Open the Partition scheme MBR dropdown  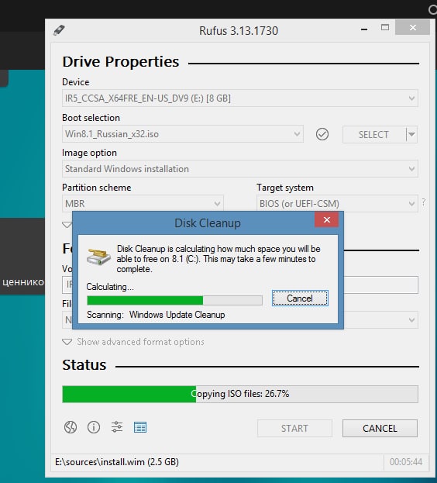point(143,204)
